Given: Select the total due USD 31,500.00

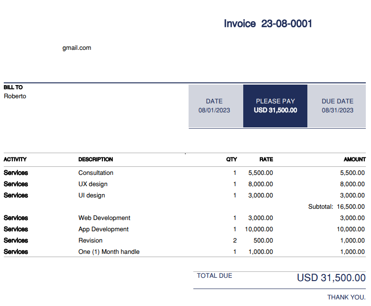Looking at the screenshot, I should pyautogui.click(x=331, y=278).
